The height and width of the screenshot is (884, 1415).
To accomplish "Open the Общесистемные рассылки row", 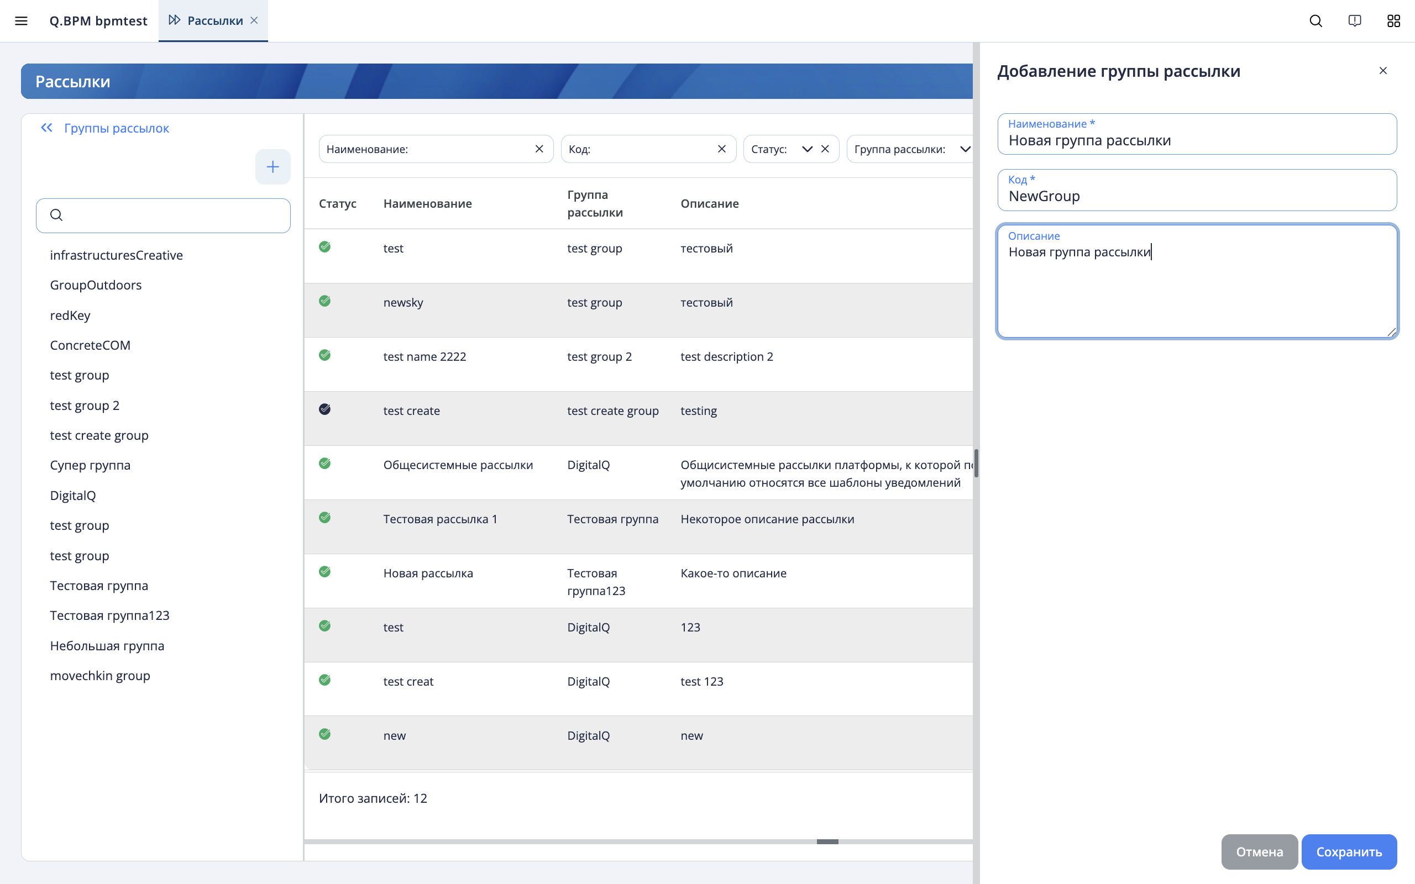I will click(x=638, y=472).
